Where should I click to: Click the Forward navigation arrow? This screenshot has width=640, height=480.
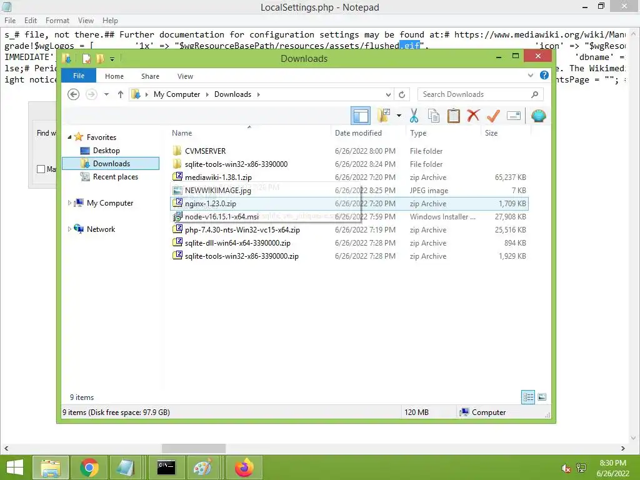coord(91,94)
